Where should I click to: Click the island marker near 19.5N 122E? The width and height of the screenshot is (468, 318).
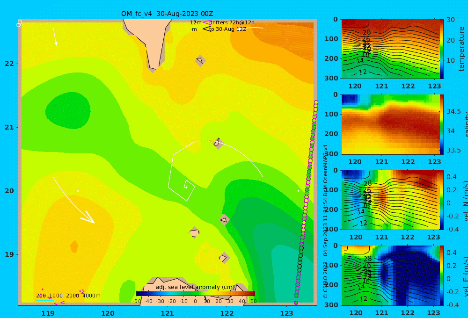pos(224,220)
